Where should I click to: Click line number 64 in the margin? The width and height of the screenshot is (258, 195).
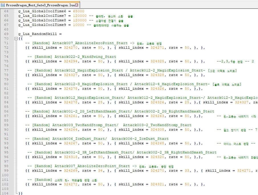click(6, 11)
